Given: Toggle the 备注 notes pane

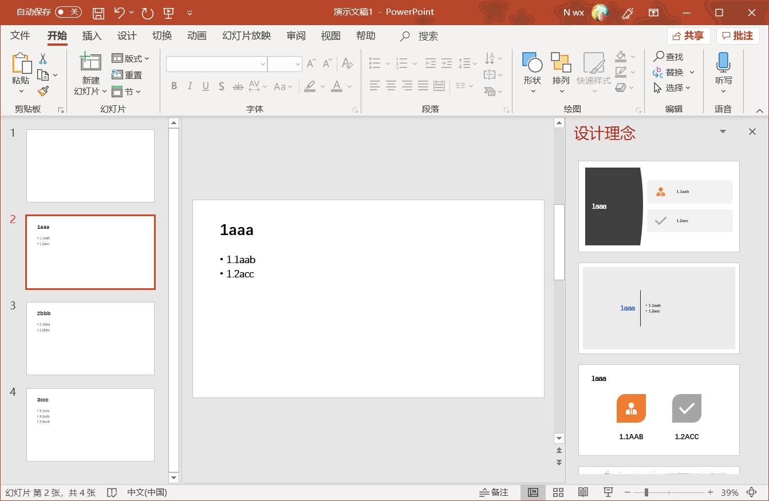Looking at the screenshot, I should [x=494, y=492].
